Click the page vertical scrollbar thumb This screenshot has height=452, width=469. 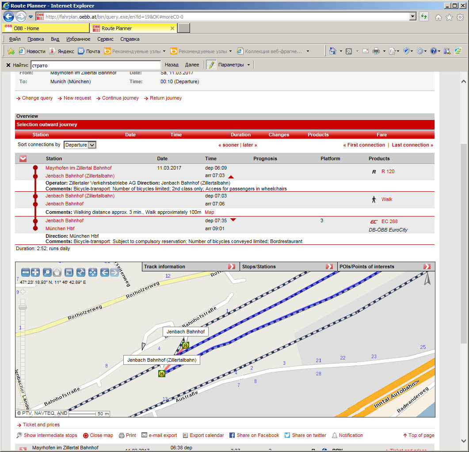463,243
